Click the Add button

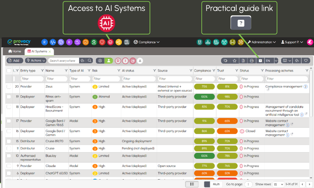click(14, 60)
